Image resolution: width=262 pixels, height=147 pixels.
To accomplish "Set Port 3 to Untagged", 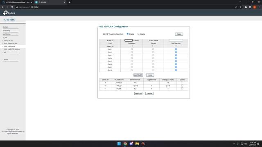I will [x=132, y=55].
